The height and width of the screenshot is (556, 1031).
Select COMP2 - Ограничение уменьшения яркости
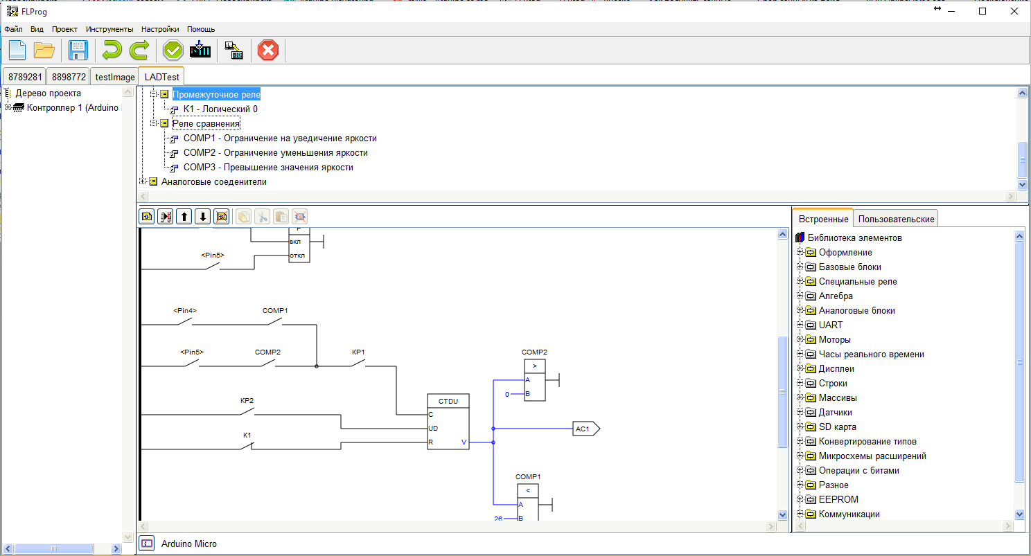click(275, 152)
